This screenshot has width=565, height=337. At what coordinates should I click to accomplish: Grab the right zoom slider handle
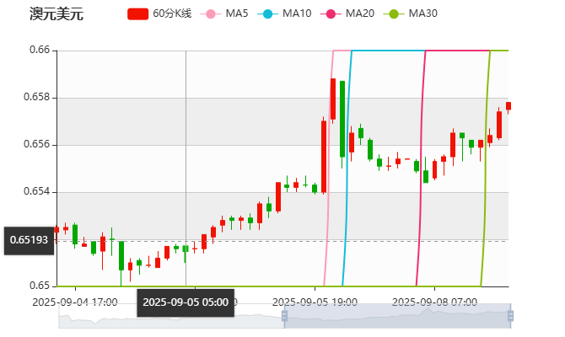(510, 316)
